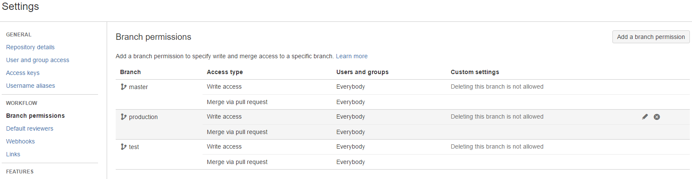The image size is (692, 179).
Task: Click the Branch column header
Action: click(130, 72)
